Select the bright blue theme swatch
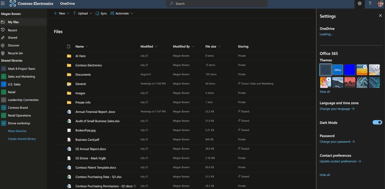 click(350, 70)
